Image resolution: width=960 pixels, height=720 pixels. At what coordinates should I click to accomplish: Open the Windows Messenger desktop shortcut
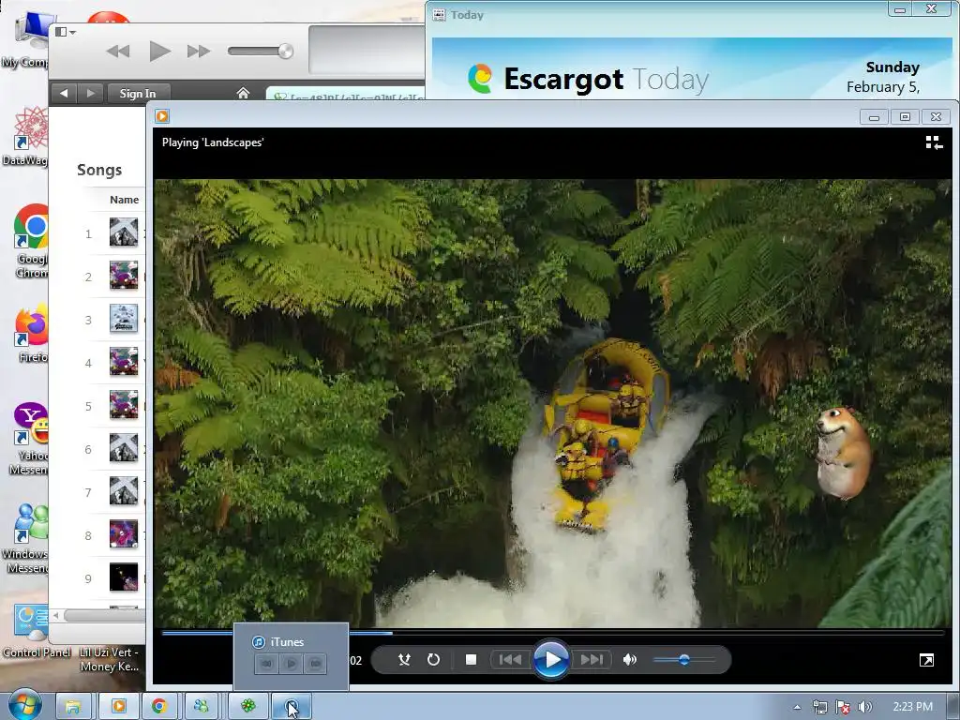27,539
